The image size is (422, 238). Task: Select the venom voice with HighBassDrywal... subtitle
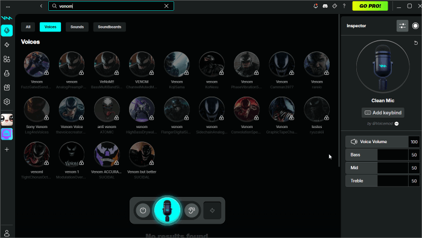coord(142,115)
